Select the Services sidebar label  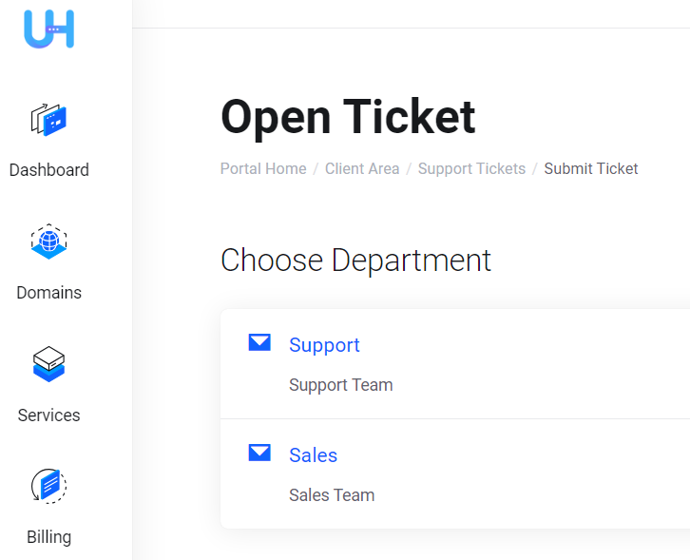[49, 415]
